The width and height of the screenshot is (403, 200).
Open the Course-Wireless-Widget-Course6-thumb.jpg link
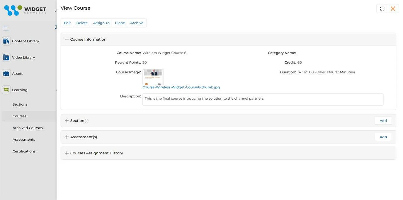pos(181,87)
